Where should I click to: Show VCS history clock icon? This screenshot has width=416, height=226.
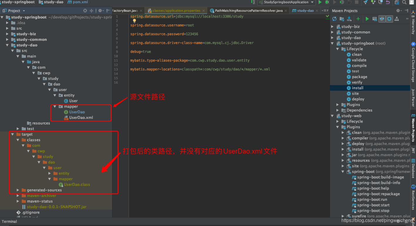(x=380, y=2)
